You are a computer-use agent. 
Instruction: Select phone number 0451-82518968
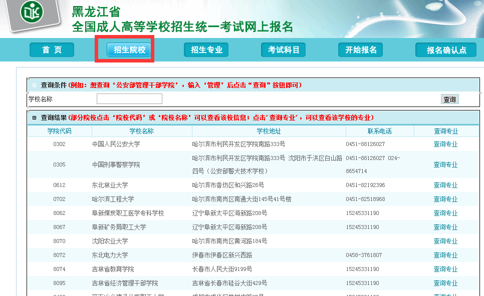(365, 199)
